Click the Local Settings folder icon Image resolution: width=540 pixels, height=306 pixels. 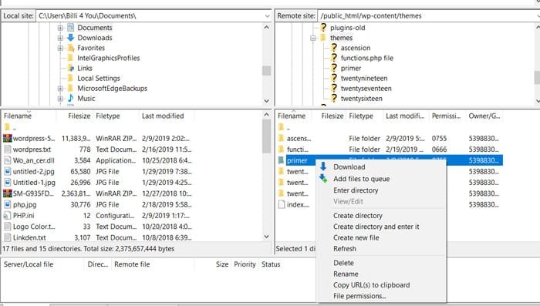(71, 78)
